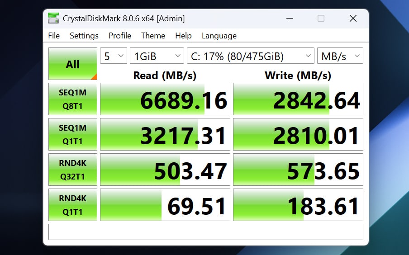Open the drive selector C: 17% dropdown
This screenshot has width=409, height=255.
coord(251,56)
